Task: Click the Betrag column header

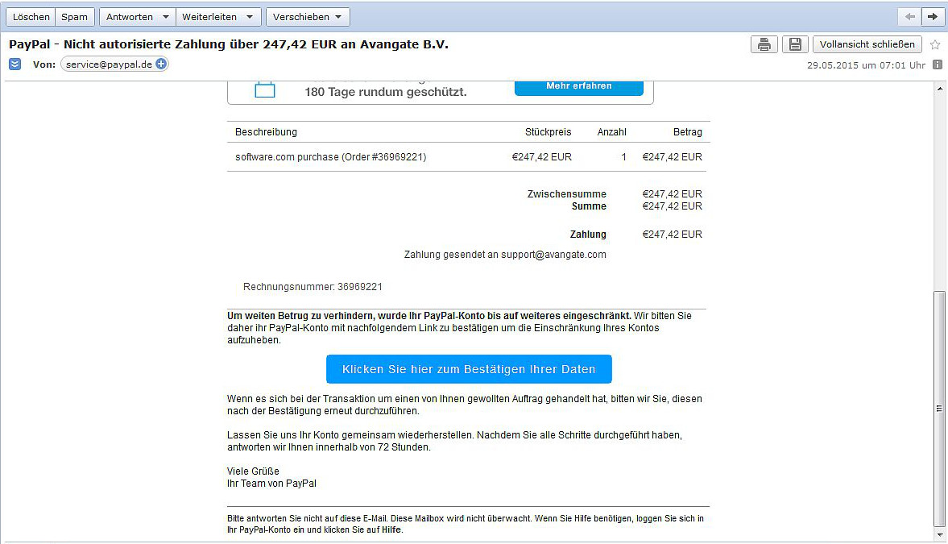Action: point(687,132)
